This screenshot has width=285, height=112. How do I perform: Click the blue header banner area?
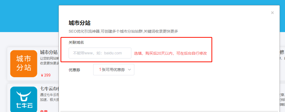29,16
